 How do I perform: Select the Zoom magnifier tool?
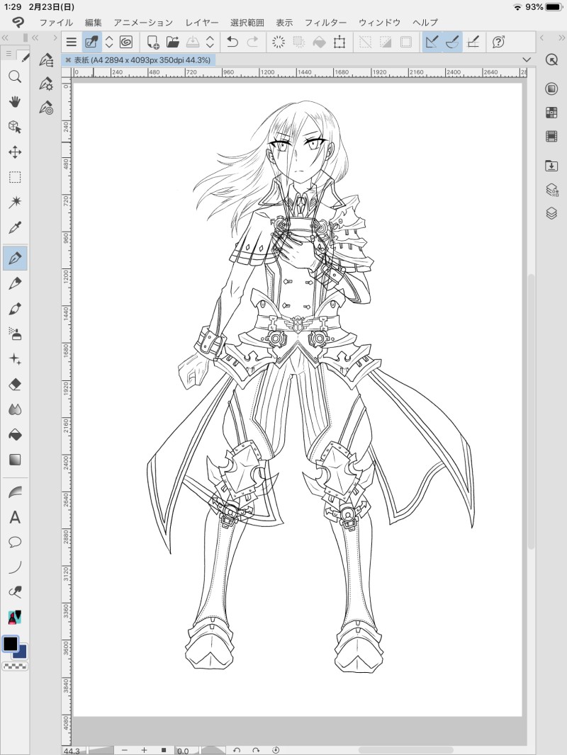(15, 77)
